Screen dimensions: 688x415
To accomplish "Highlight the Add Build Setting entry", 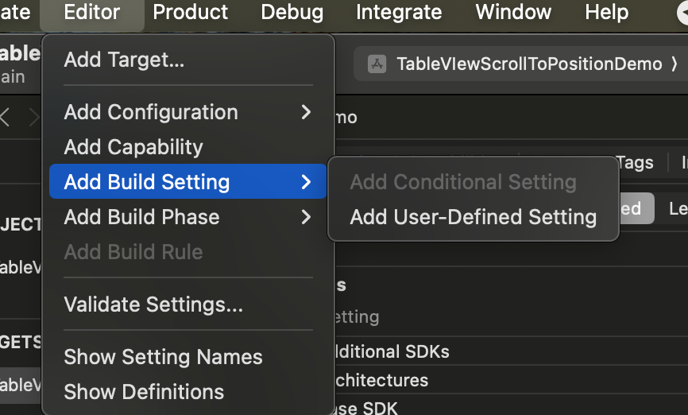I will click(147, 182).
